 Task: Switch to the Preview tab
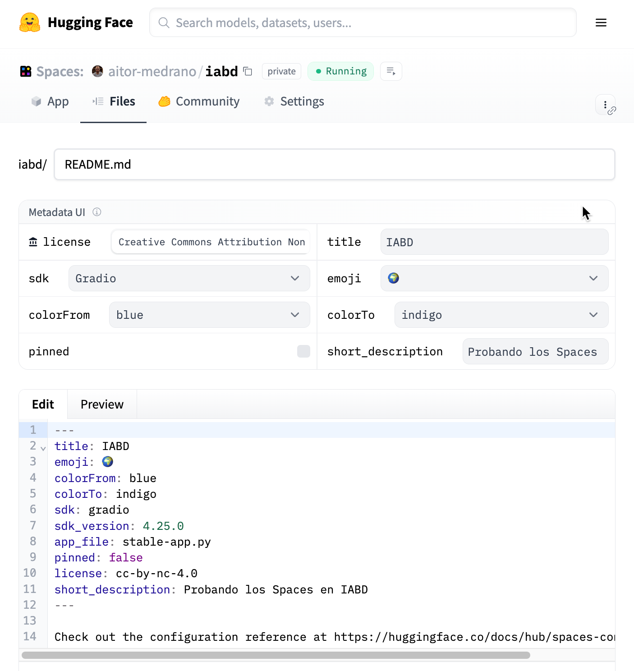pos(102,404)
